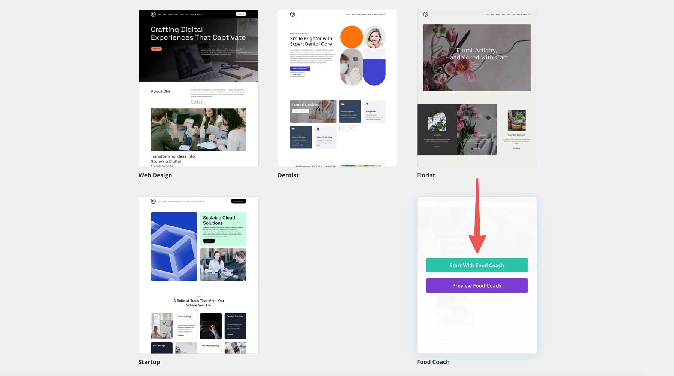Click the cart icon in the Florist nav
This screenshot has height=376, width=674.
coord(522,14)
